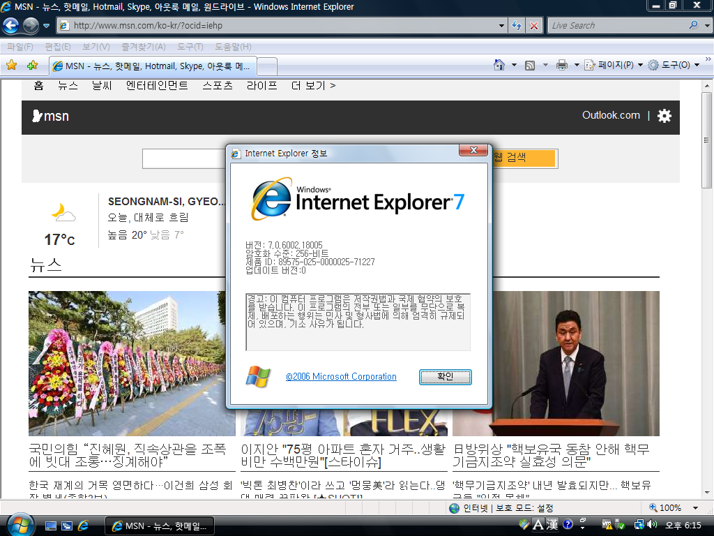Close the Internet Explorer 정보 dialog
The width and height of the screenshot is (714, 536).
coord(473,150)
